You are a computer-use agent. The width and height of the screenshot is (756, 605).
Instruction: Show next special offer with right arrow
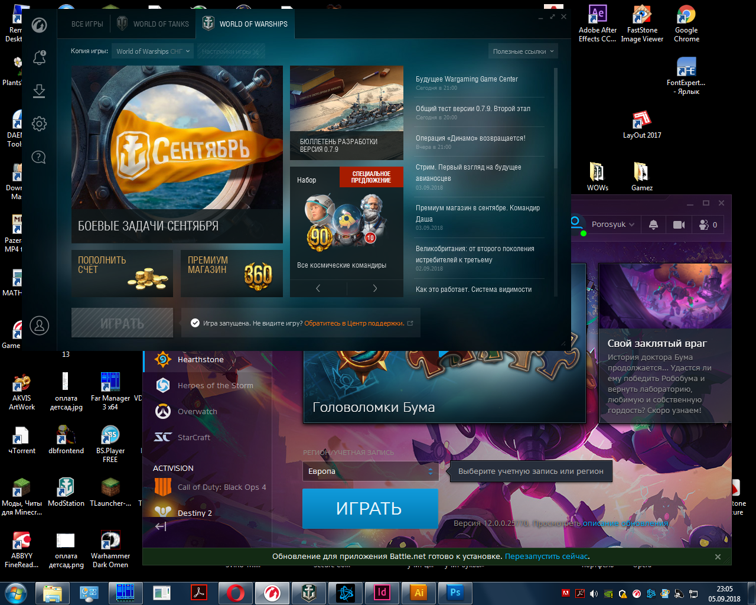pos(375,288)
